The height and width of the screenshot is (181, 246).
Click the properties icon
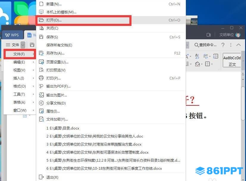41,111
